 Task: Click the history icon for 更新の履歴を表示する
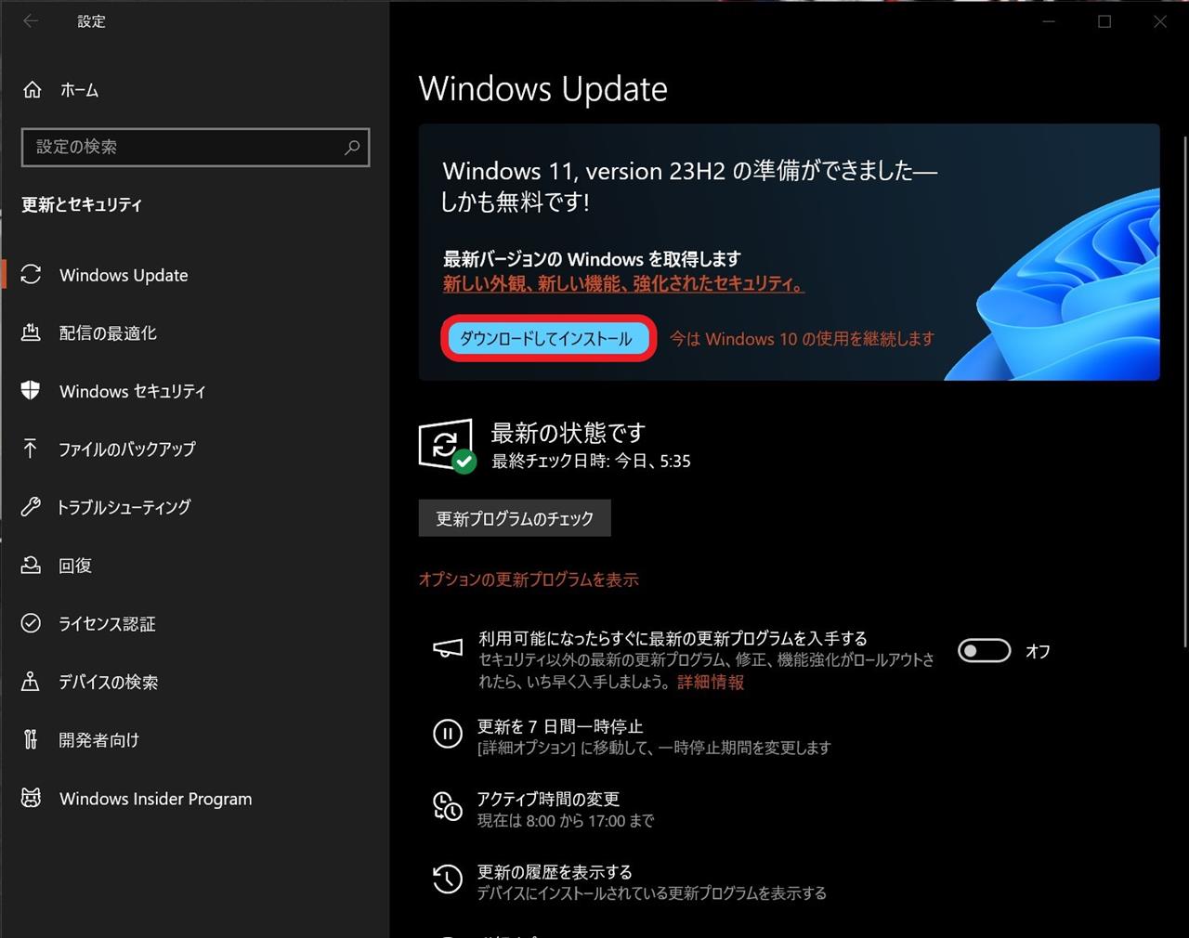[x=448, y=879]
